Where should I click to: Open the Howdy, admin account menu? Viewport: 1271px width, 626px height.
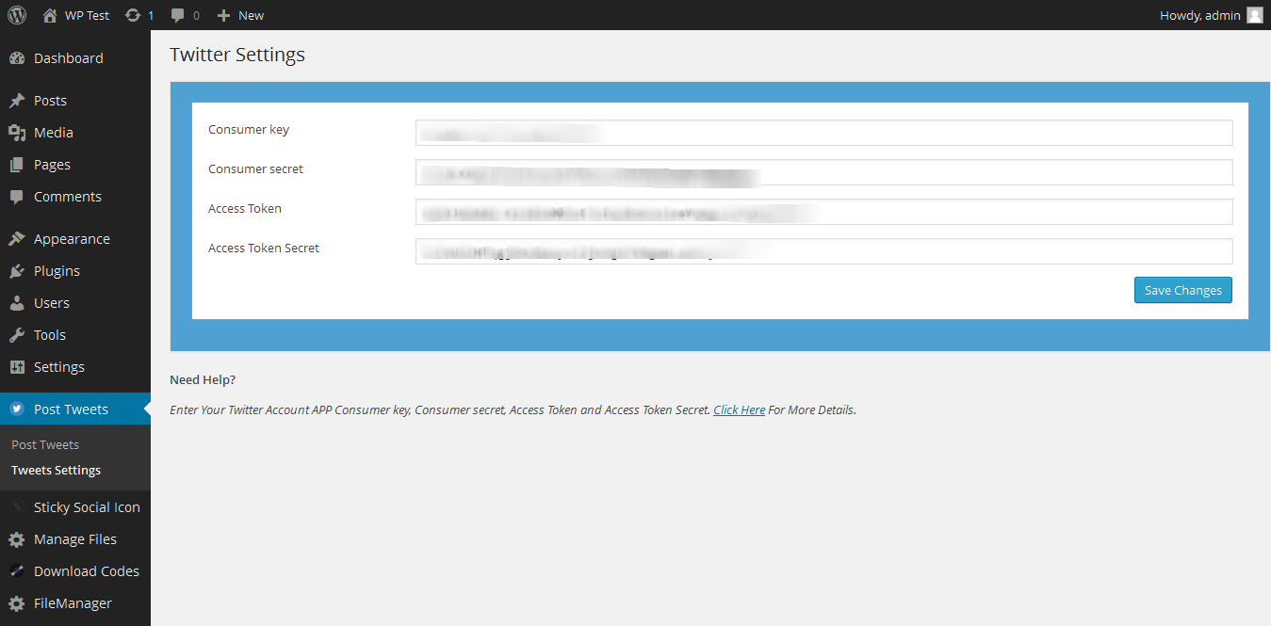pyautogui.click(x=1211, y=15)
